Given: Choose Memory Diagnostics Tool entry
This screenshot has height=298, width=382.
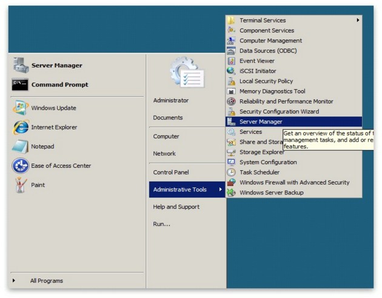Looking at the screenshot, I should tap(294, 91).
